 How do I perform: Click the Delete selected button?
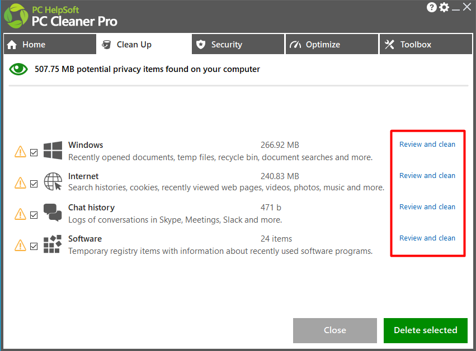tap(425, 330)
